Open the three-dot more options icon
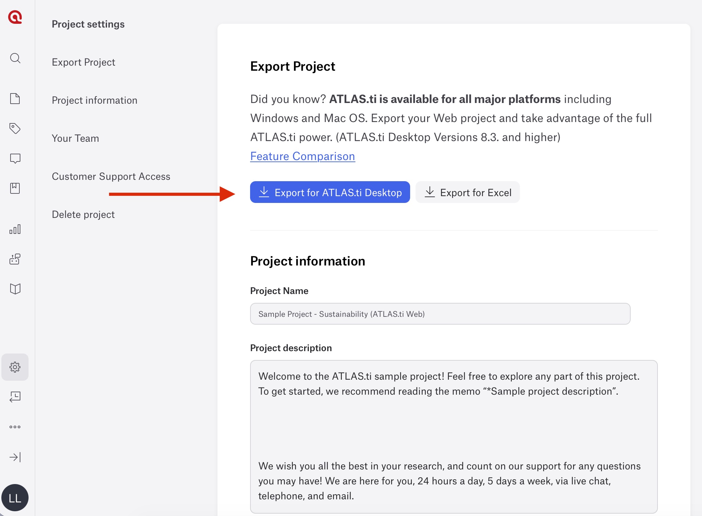 click(15, 427)
